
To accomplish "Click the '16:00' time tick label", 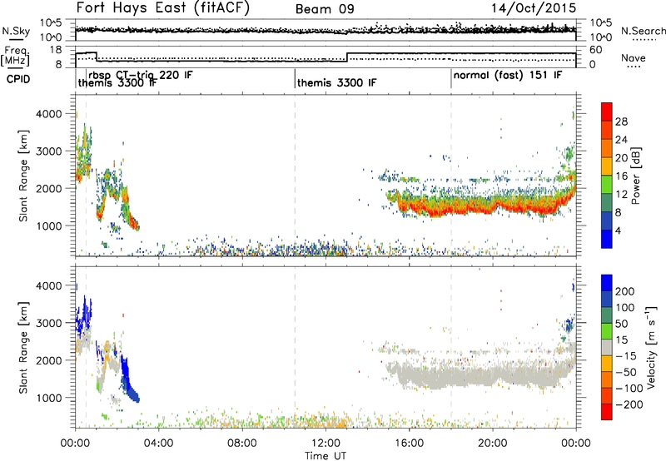I will click(409, 444).
